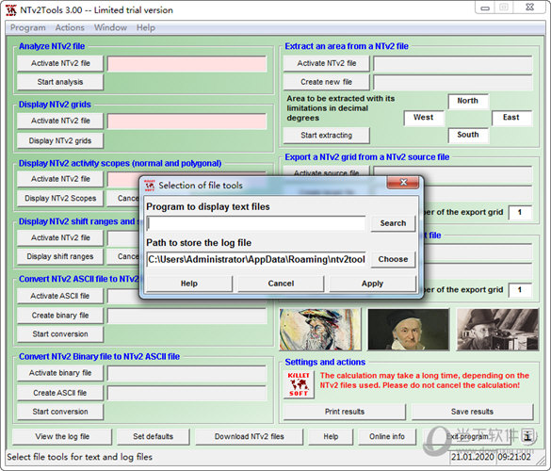Click Set defaults button
Screen dimensions: 551x471
(x=153, y=436)
